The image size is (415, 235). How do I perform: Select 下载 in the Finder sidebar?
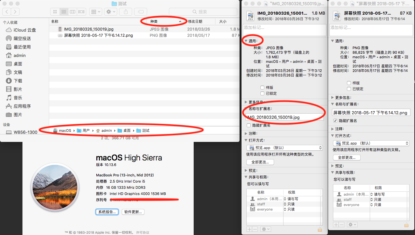pos(18,81)
